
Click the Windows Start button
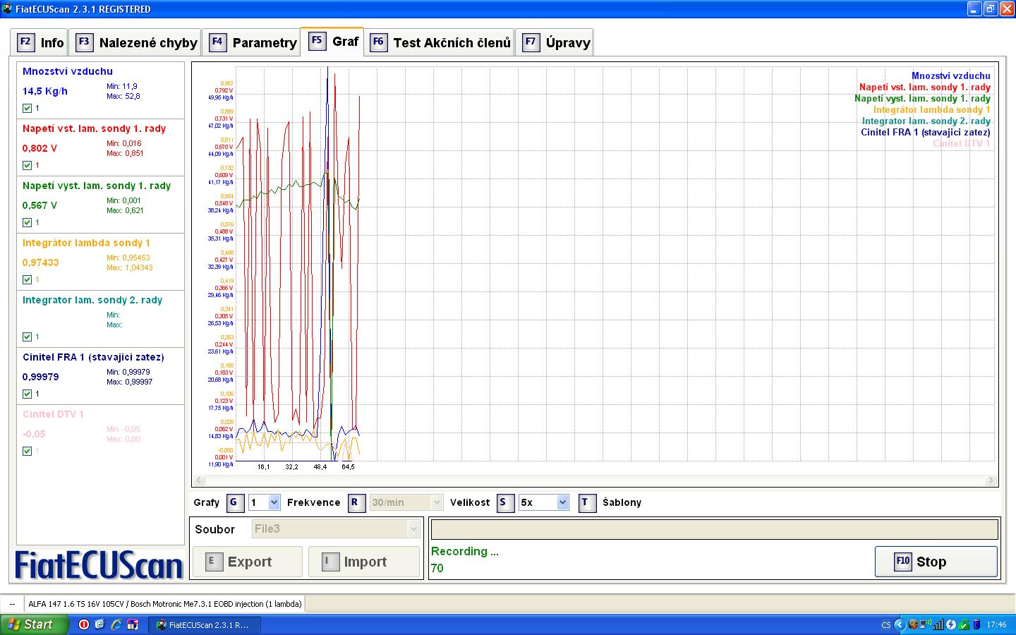(x=34, y=624)
